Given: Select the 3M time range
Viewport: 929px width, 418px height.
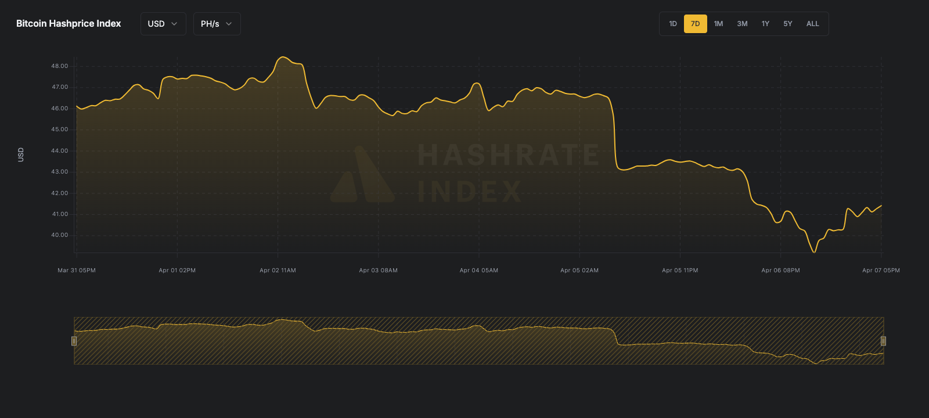Looking at the screenshot, I should click(742, 24).
